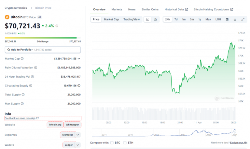Click the star icon in Add to Portfolio

8,50
